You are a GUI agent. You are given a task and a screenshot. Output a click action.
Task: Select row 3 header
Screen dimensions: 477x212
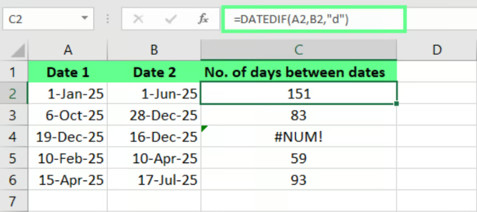point(14,115)
